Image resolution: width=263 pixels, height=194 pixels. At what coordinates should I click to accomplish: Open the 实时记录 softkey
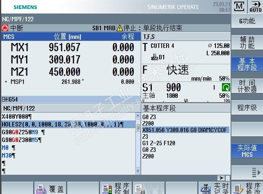(214, 188)
